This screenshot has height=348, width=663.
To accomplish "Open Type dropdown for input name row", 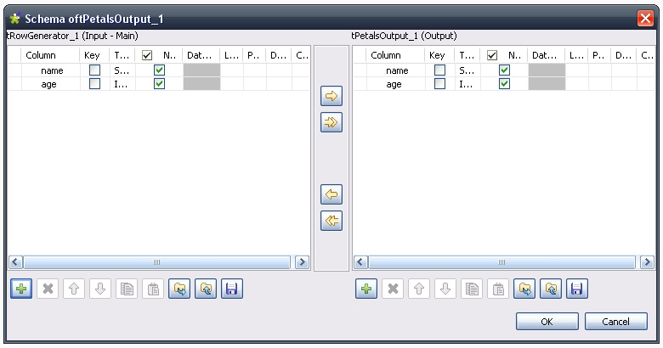I will click(122, 70).
